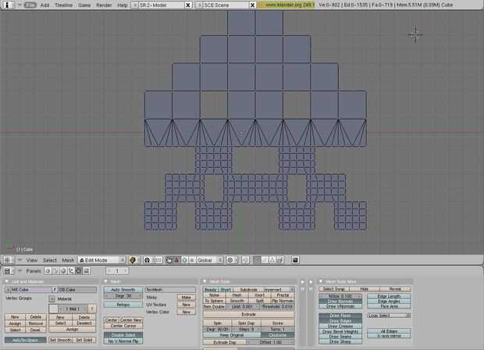Delete SR:2-Model screen with X icon

(187, 5)
